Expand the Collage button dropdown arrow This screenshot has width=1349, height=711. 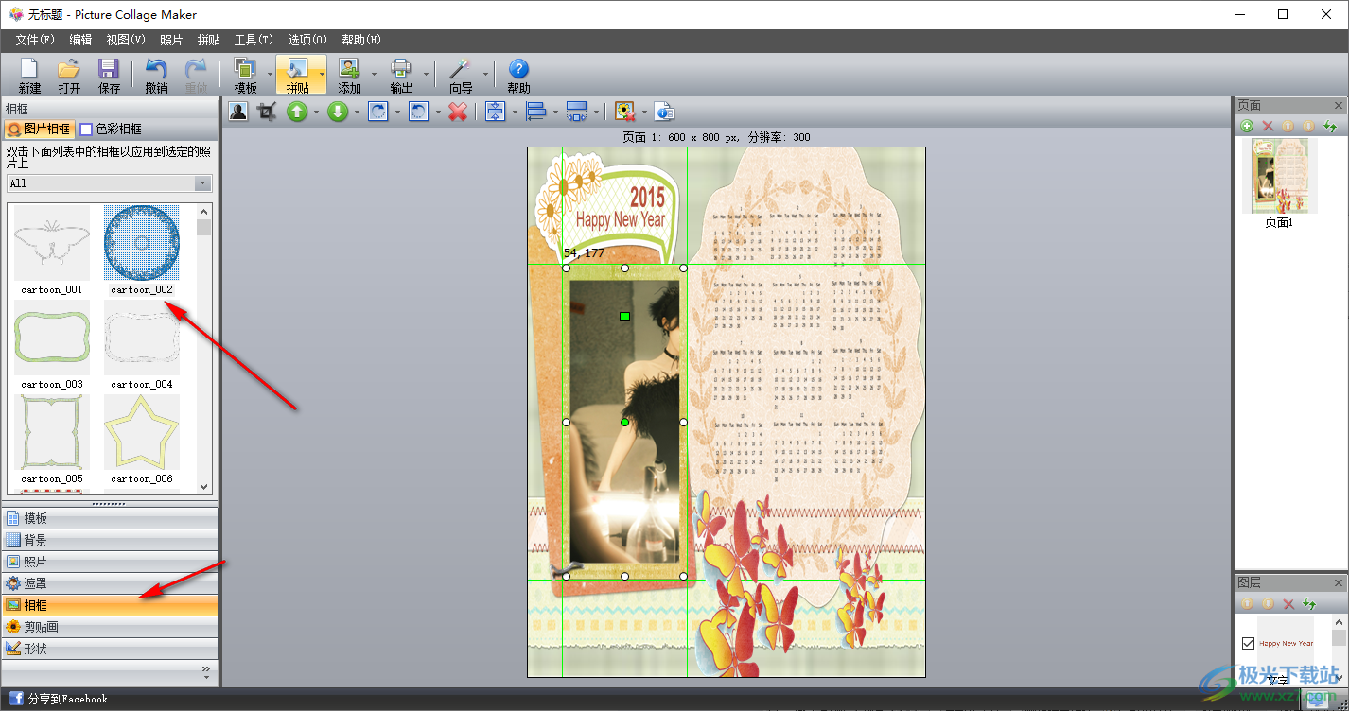coord(322,74)
